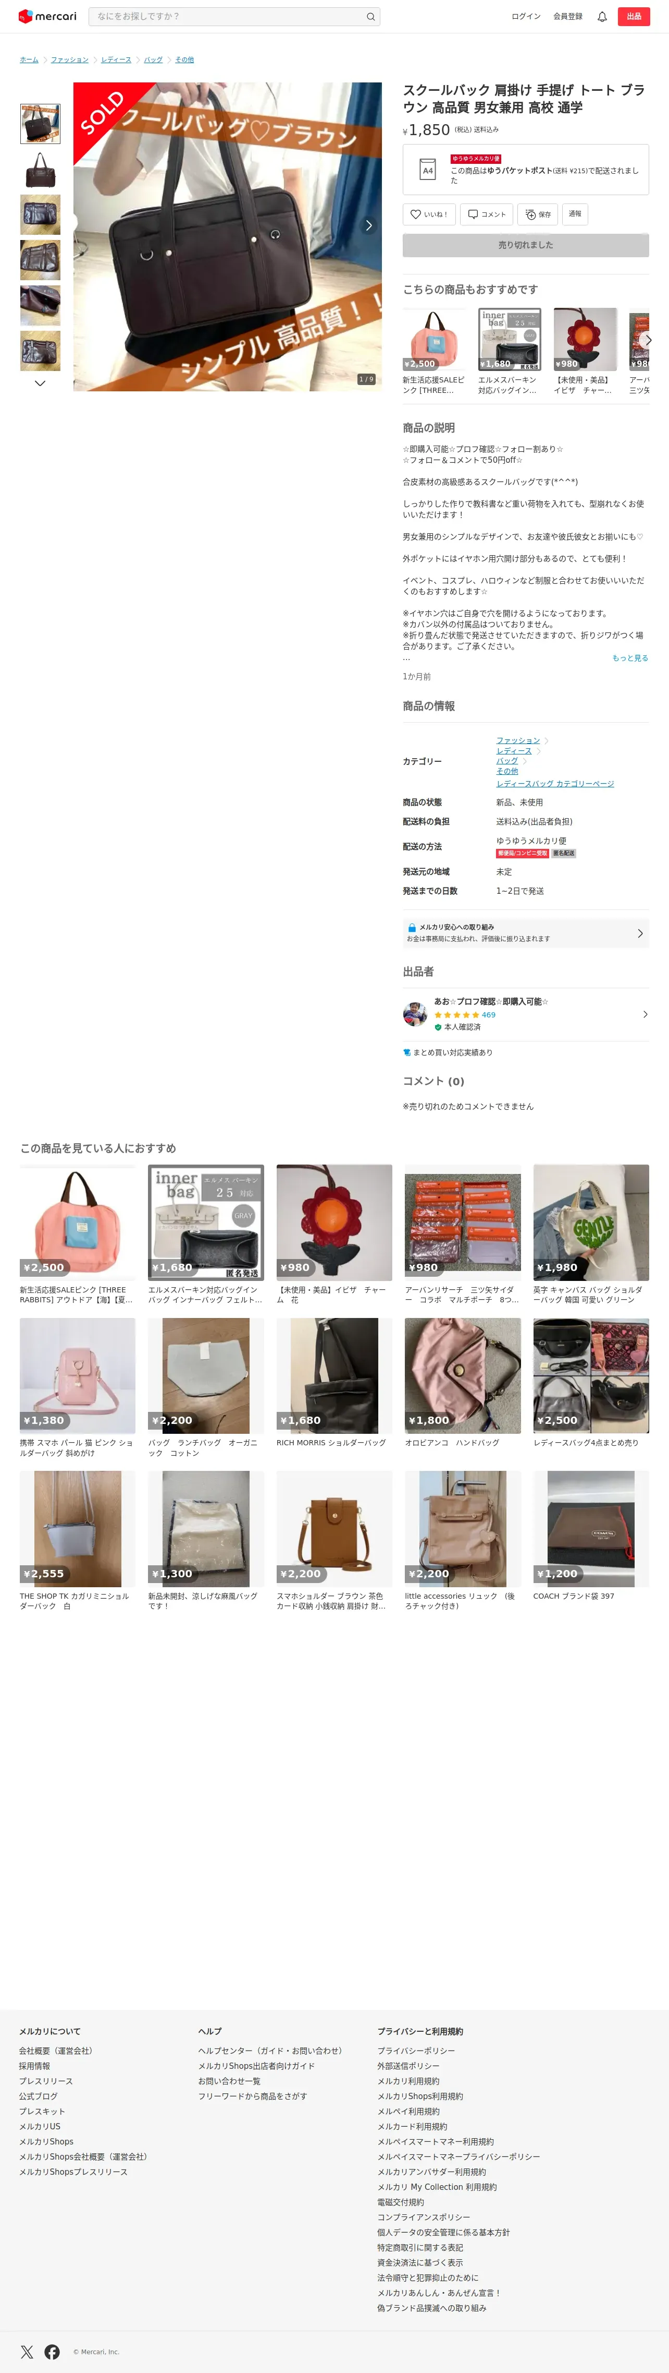Open メルカリ安心への取り組み banner chevron
669x2373 pixels.
[640, 933]
